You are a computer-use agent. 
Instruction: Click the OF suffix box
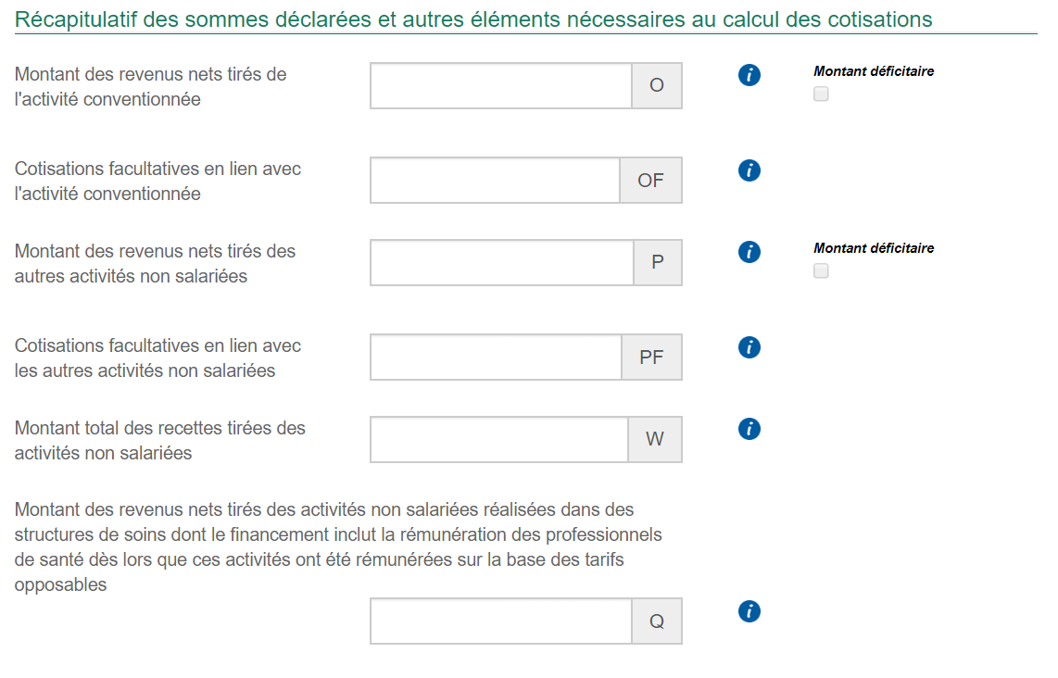pyautogui.click(x=650, y=181)
